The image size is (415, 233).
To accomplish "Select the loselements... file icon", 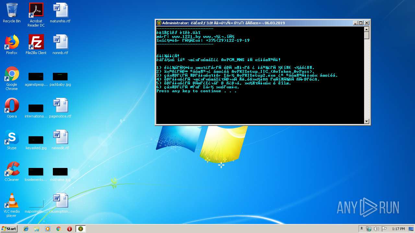I will point(36,174).
